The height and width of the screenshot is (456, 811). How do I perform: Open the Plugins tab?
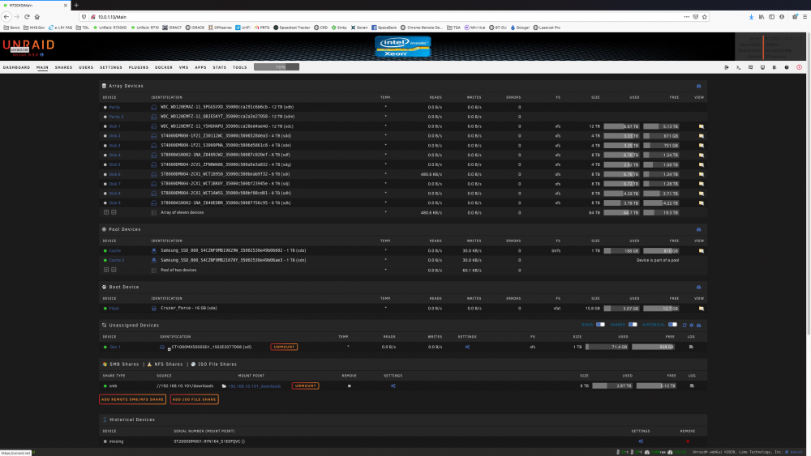[138, 67]
